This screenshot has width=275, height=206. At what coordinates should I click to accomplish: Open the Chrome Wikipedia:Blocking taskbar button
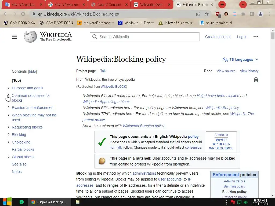[x=50, y=202]
